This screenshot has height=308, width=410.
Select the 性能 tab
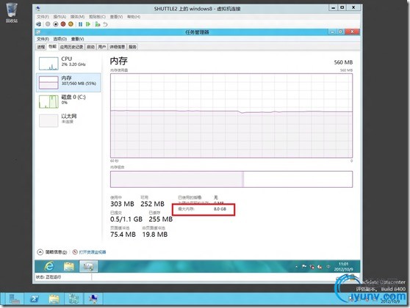click(x=52, y=46)
